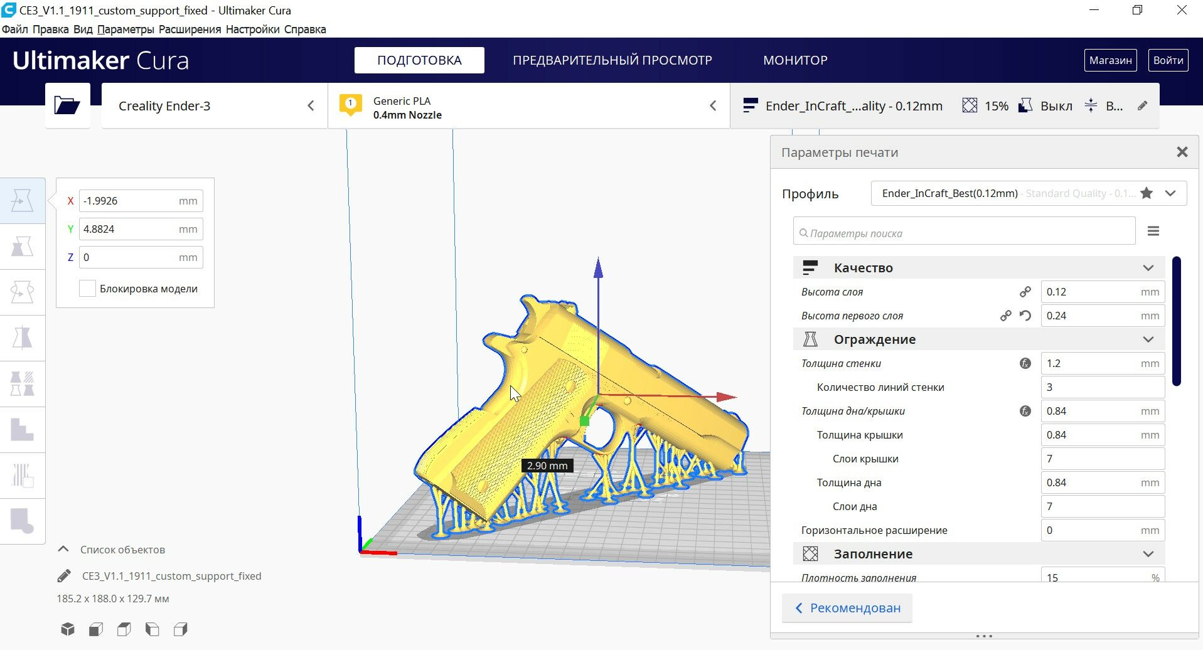Click the pencil icon next to model name
This screenshot has height=650, width=1203.
coord(64,576)
